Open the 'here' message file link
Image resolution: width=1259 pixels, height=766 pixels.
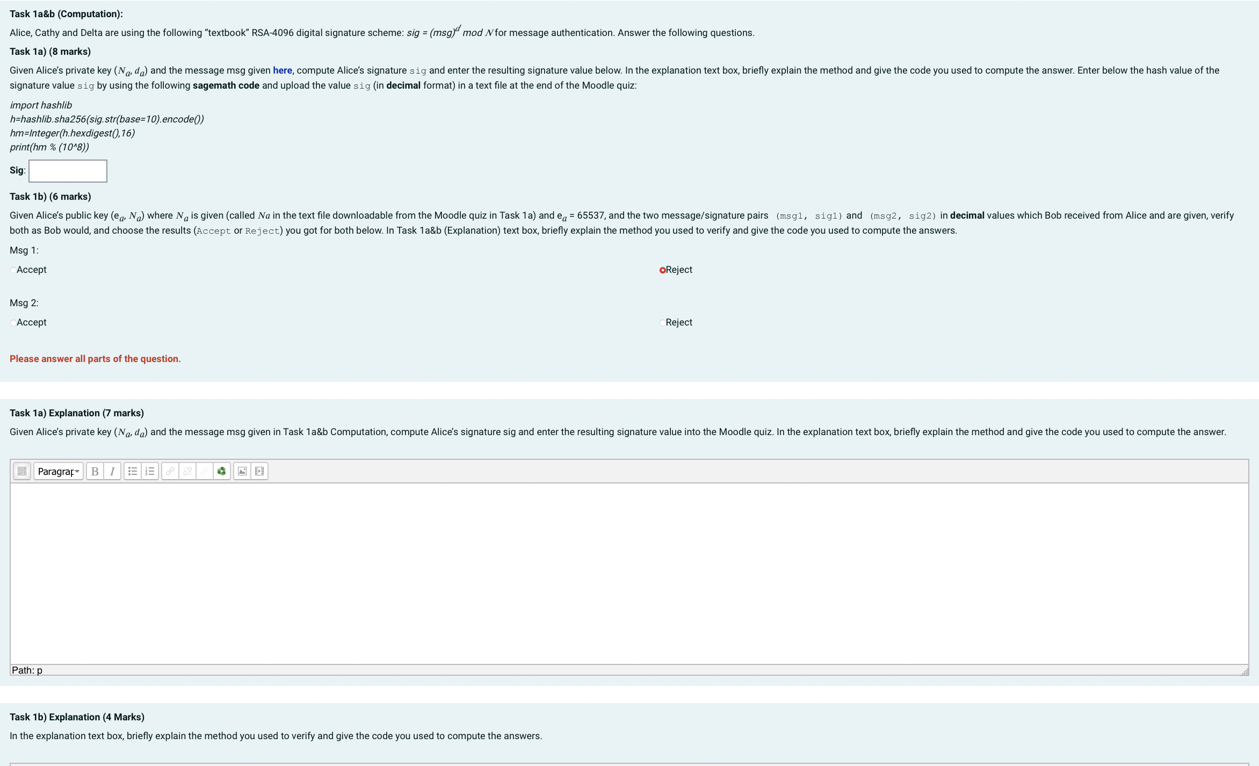(282, 70)
